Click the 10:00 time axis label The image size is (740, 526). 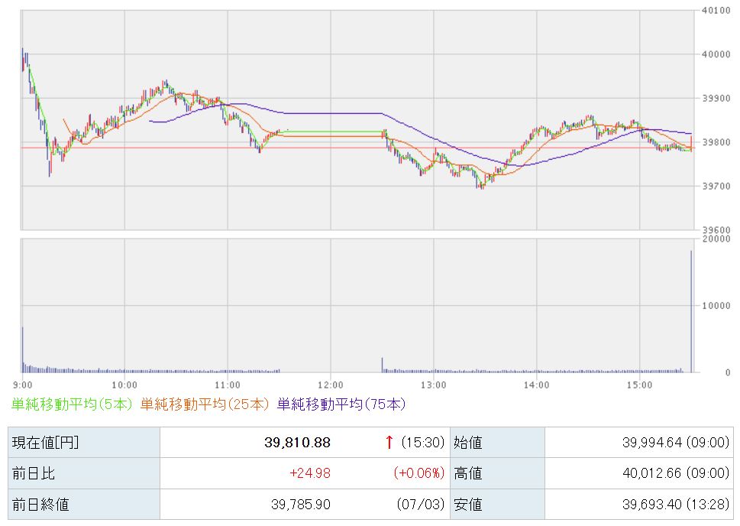point(124,385)
